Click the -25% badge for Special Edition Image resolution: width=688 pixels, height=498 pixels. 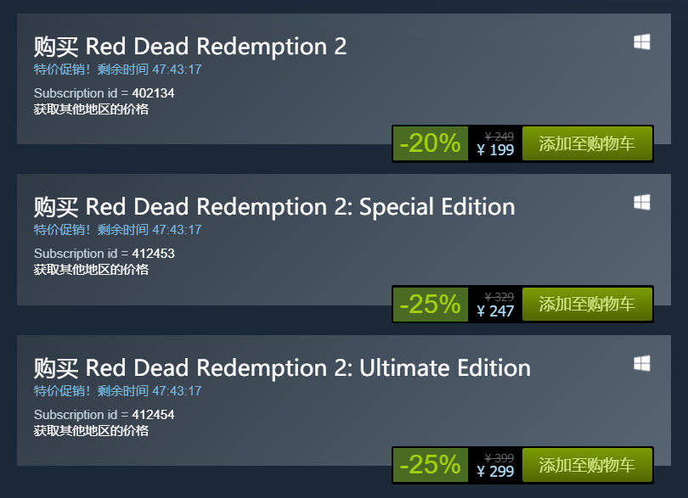coord(430,304)
